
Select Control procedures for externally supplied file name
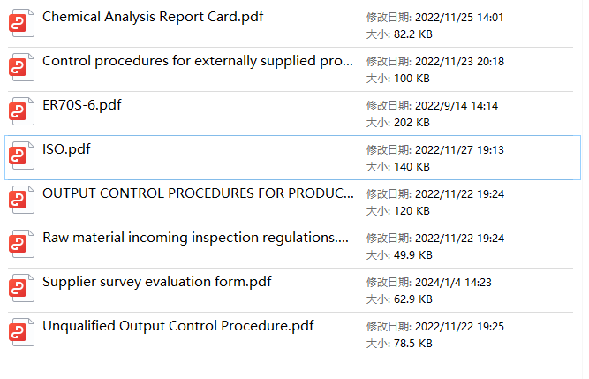click(198, 61)
